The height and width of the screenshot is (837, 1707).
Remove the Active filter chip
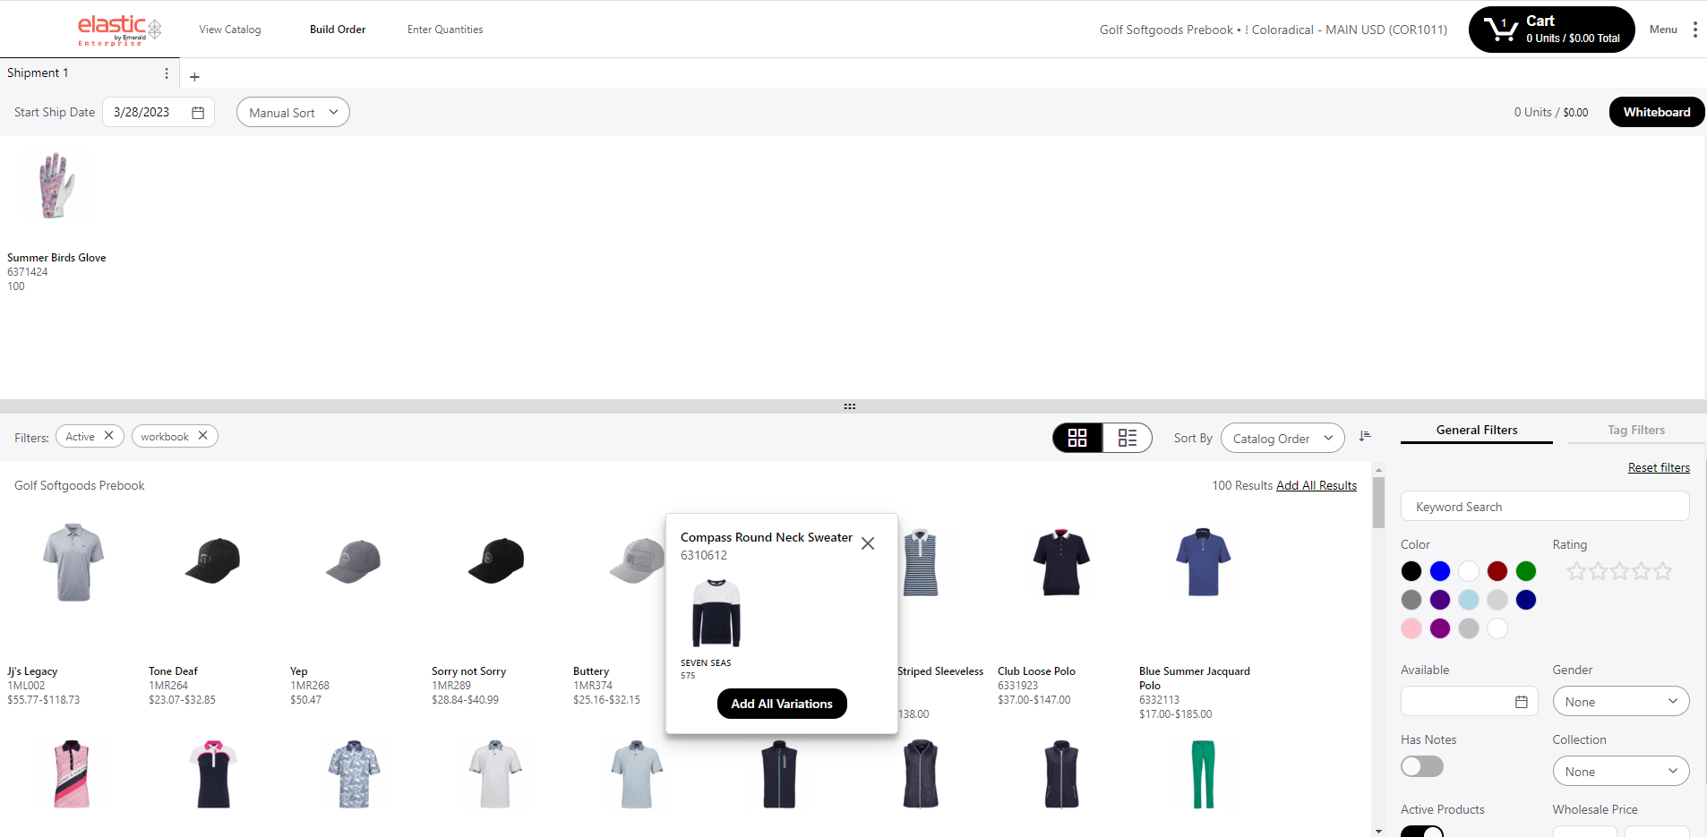click(108, 436)
